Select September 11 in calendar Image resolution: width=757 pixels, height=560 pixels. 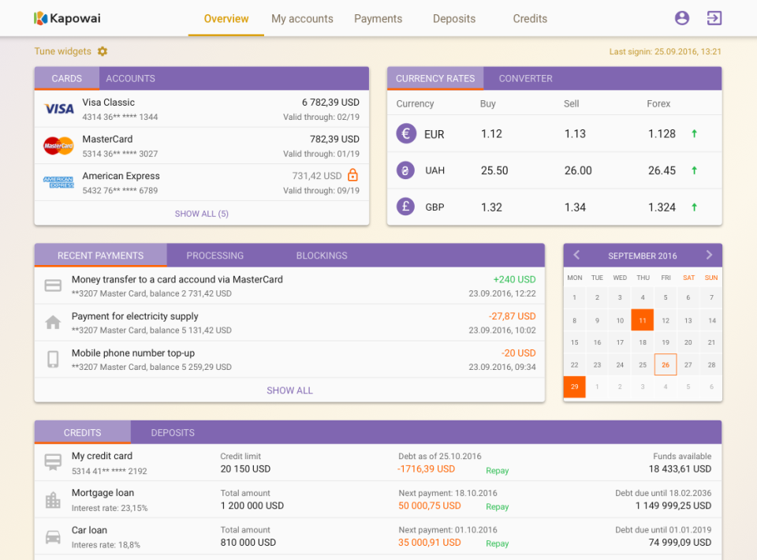643,320
